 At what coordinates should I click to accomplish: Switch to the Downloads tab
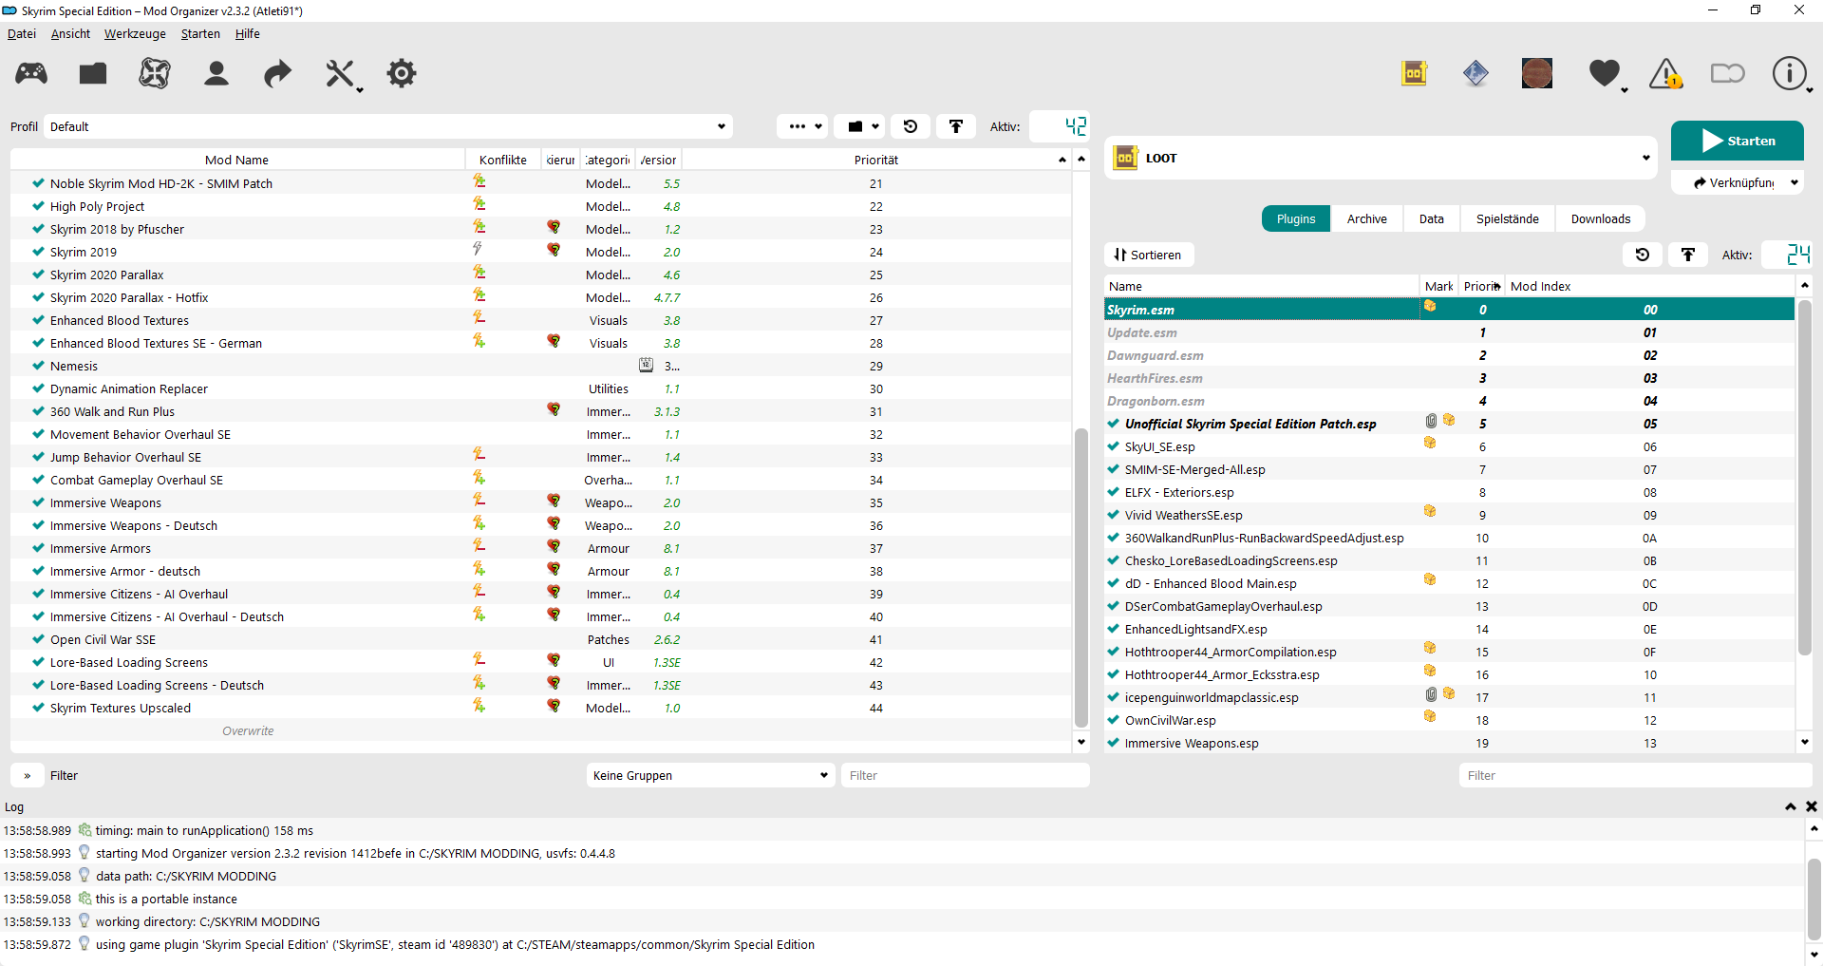(x=1600, y=218)
